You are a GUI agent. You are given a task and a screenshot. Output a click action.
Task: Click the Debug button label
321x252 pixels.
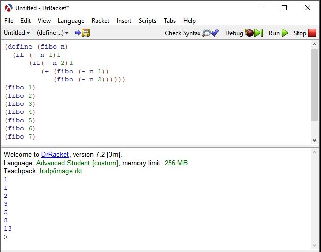[234, 33]
